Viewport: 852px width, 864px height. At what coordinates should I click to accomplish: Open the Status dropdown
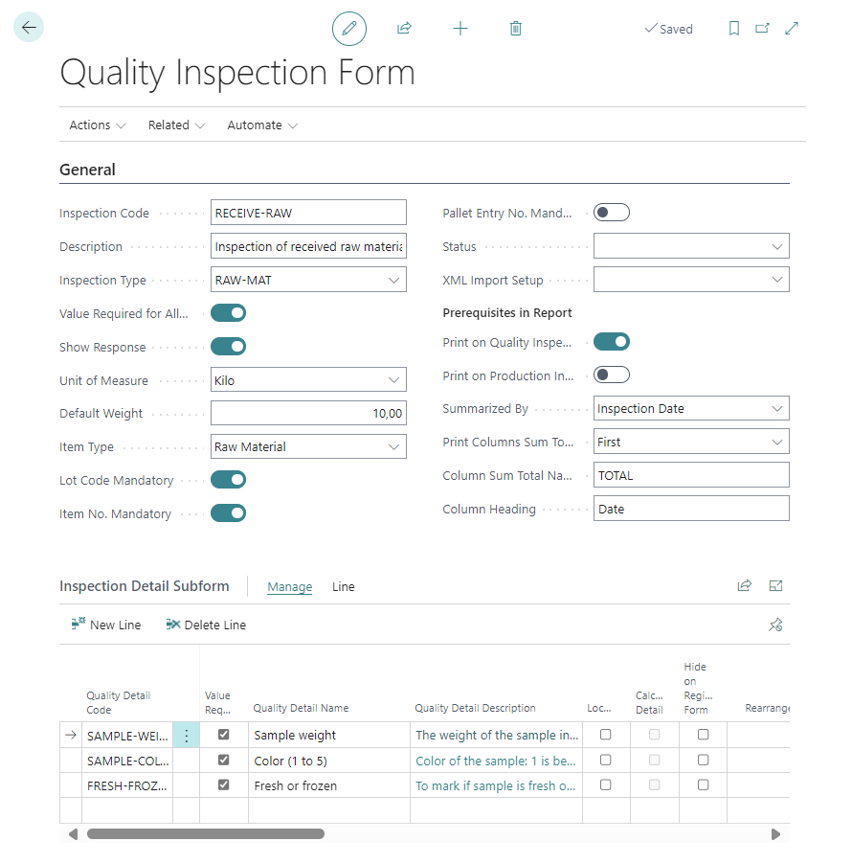[776, 246]
